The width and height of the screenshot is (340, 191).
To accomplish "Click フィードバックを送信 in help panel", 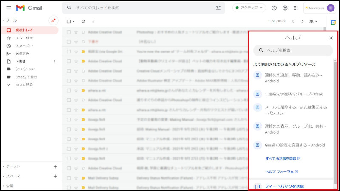I will (284, 186).
